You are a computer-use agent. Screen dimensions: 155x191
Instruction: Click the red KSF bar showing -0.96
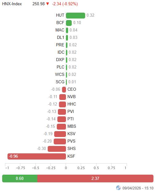click(x=37, y=156)
